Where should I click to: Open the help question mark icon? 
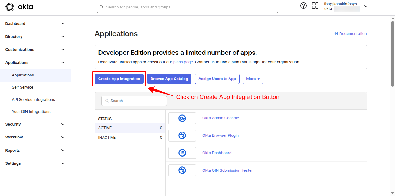tap(303, 6)
